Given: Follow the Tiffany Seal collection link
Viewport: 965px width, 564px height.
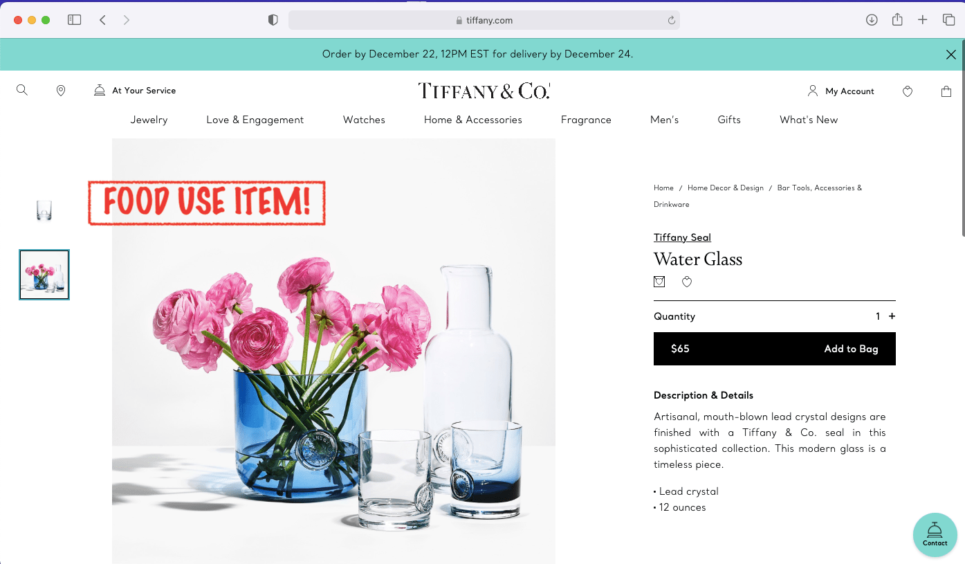Looking at the screenshot, I should pyautogui.click(x=682, y=237).
